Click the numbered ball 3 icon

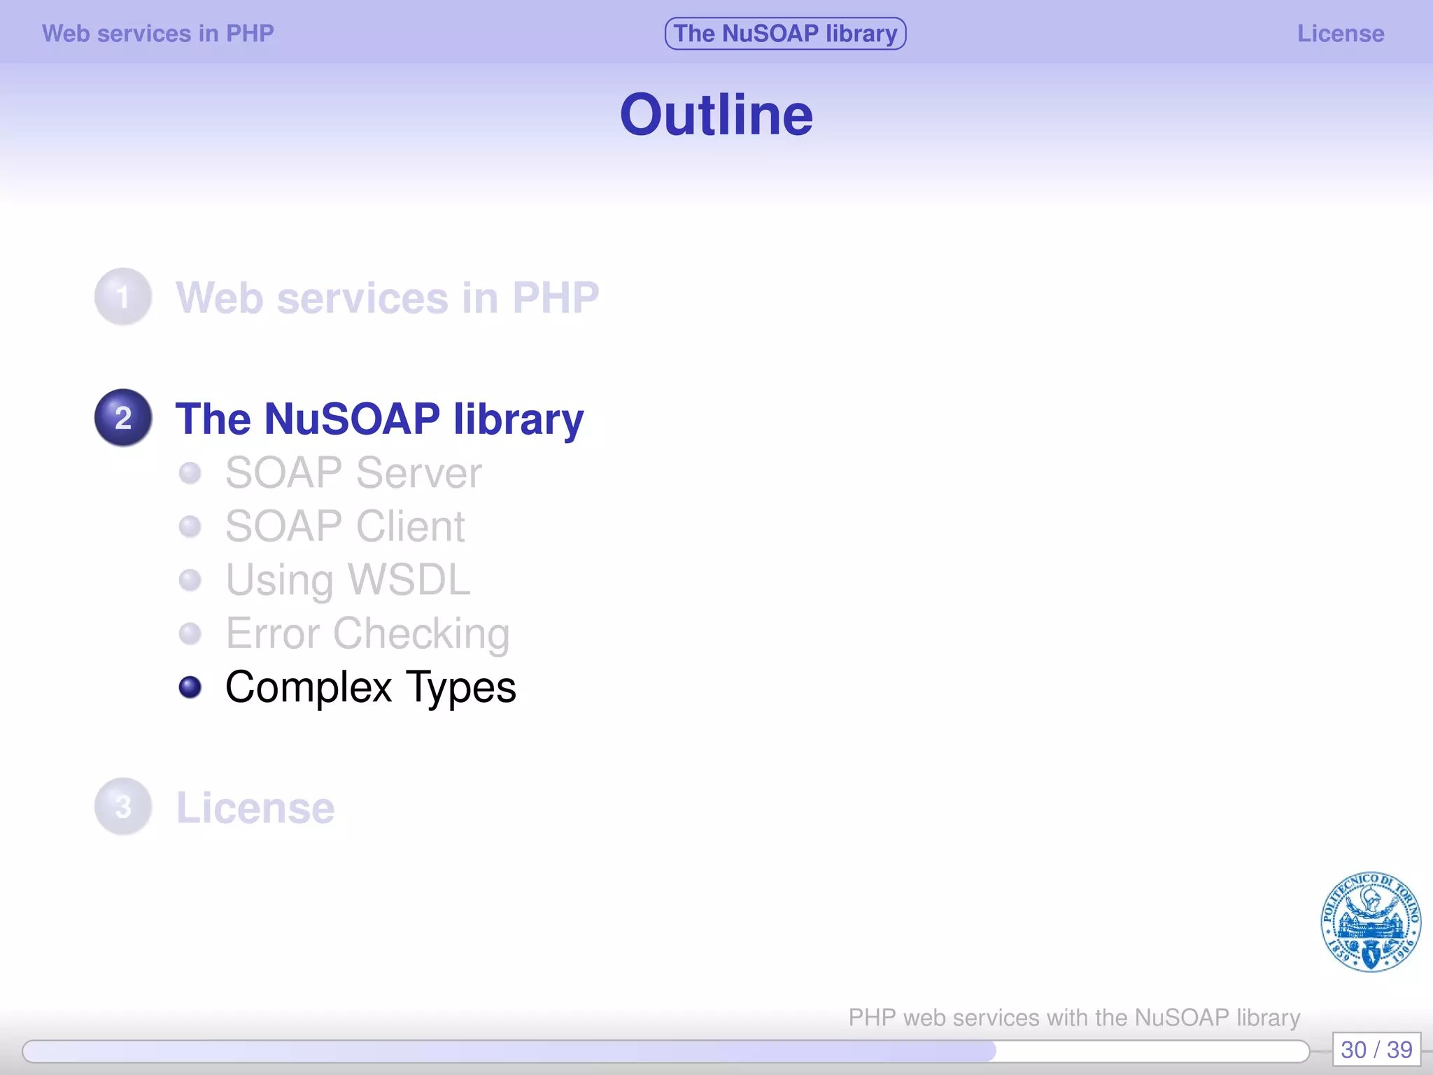tap(123, 807)
